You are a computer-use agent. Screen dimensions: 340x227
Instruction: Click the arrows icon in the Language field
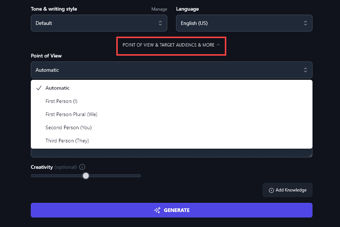coord(305,23)
